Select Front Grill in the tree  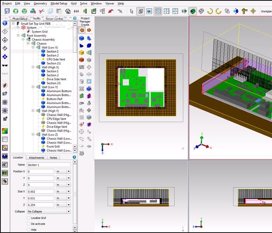pos(53,146)
